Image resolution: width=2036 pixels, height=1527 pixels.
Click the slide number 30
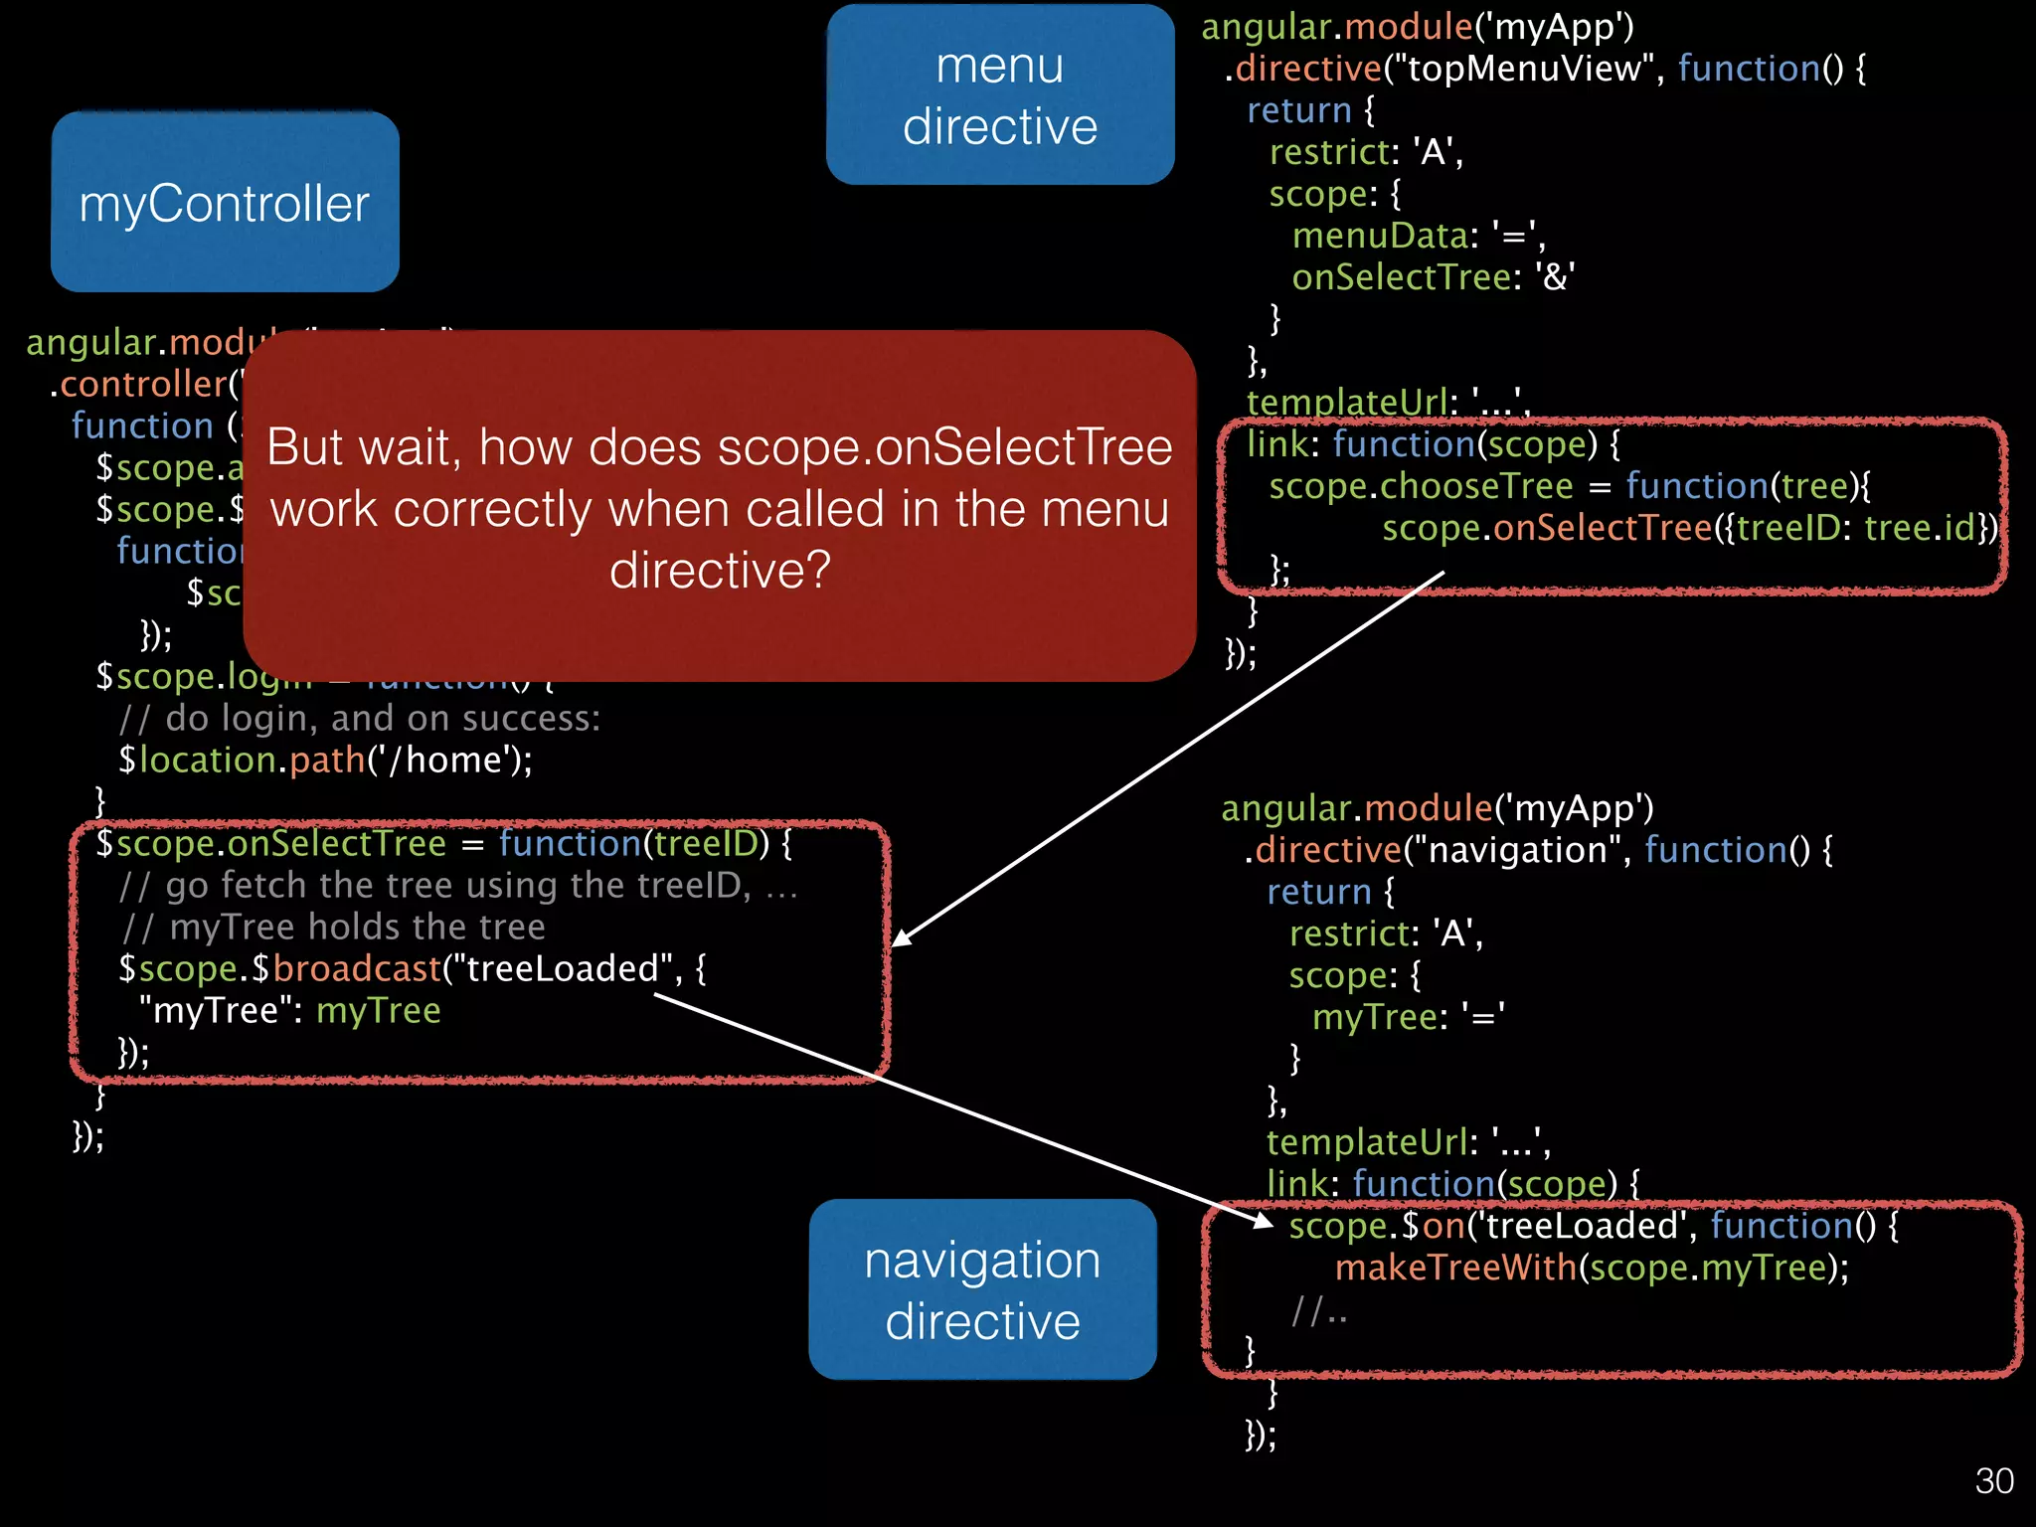tap(1993, 1481)
